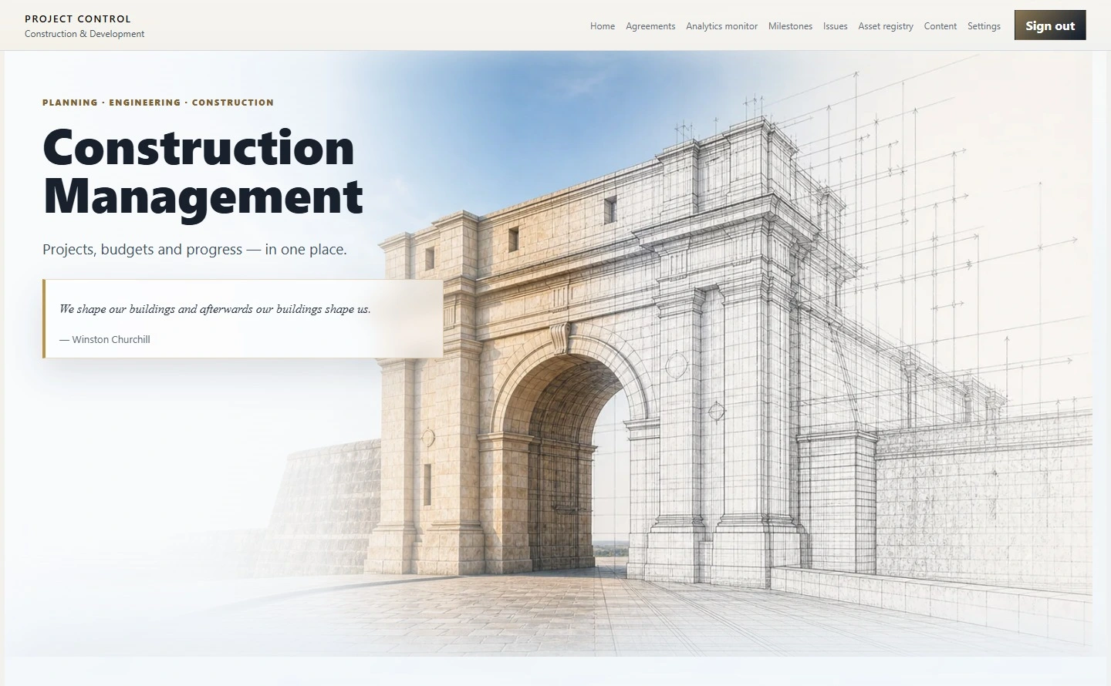Select Milestones in the top menu
1111x686 pixels.
(x=790, y=26)
